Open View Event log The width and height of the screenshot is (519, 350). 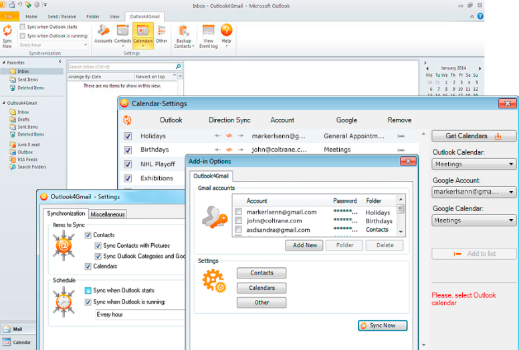point(208,36)
